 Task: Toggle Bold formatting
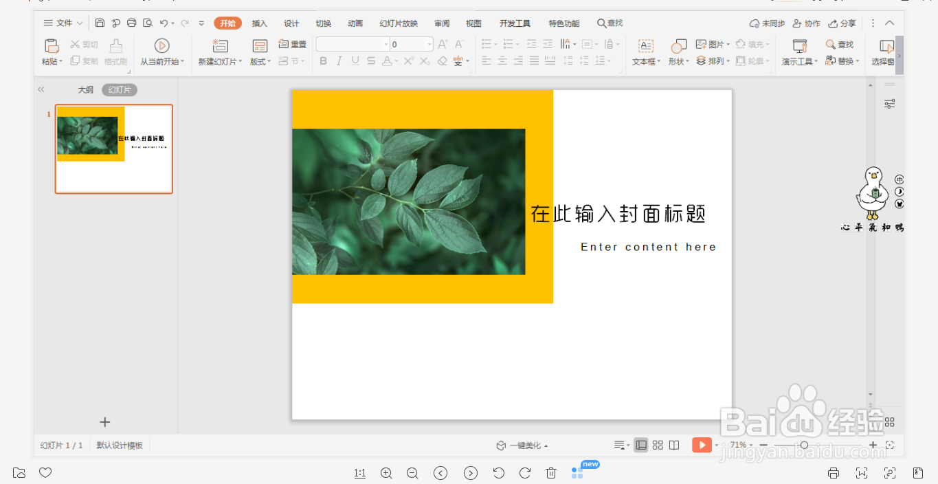click(x=324, y=61)
